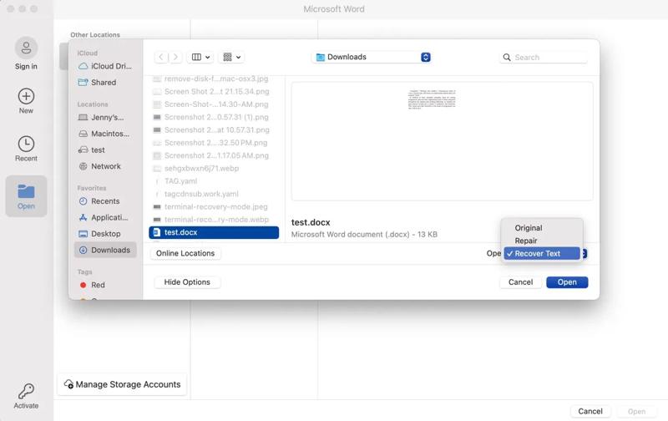Select Downloads in Favorites
668x421 pixels.
point(105,250)
